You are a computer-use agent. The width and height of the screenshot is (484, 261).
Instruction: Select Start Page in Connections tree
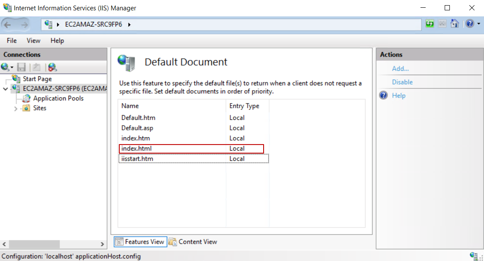click(x=37, y=79)
